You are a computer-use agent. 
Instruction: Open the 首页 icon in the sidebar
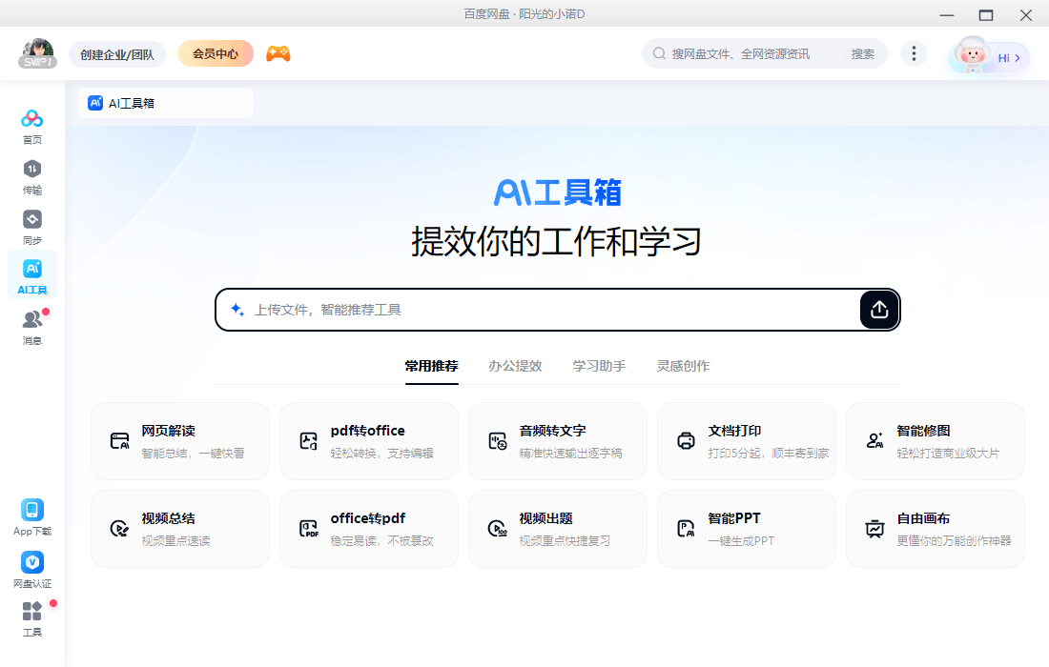[31, 124]
